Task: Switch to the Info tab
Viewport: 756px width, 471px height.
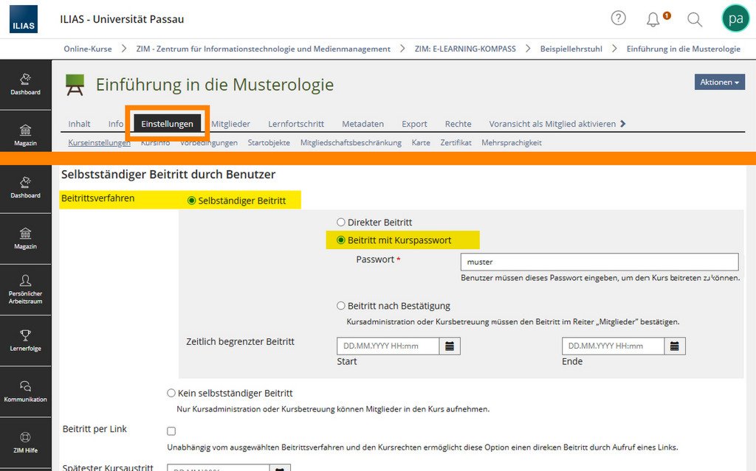Action: click(x=116, y=124)
